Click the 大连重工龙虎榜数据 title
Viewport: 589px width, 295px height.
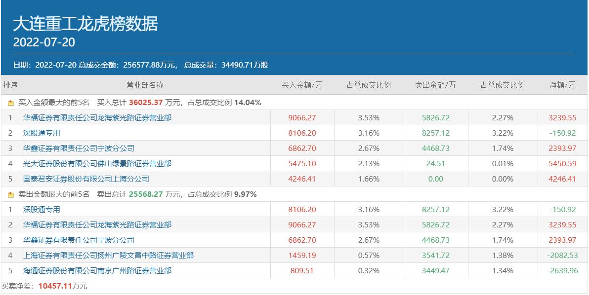[x=85, y=24]
